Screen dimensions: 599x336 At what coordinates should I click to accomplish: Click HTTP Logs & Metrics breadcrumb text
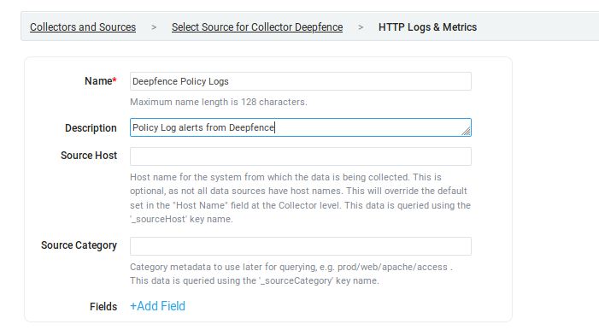(x=427, y=27)
